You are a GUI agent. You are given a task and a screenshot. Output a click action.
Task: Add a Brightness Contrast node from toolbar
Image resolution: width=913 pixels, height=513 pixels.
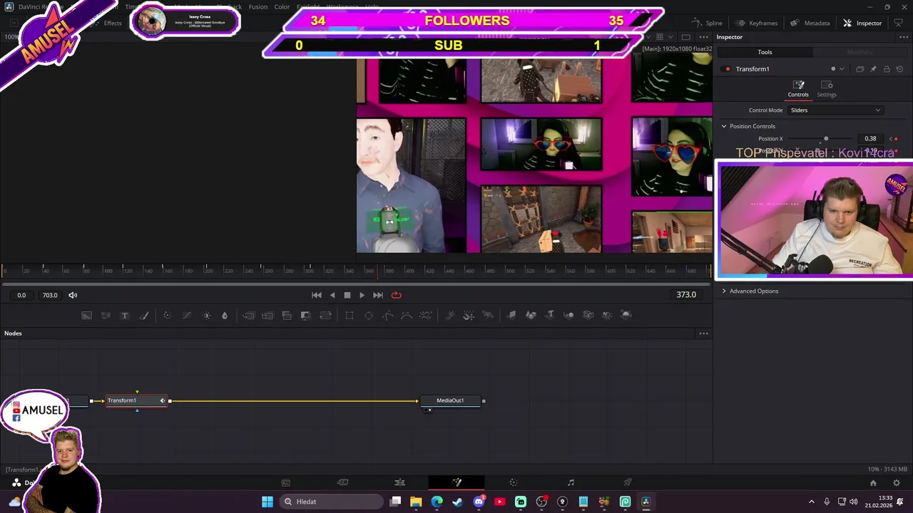point(206,315)
